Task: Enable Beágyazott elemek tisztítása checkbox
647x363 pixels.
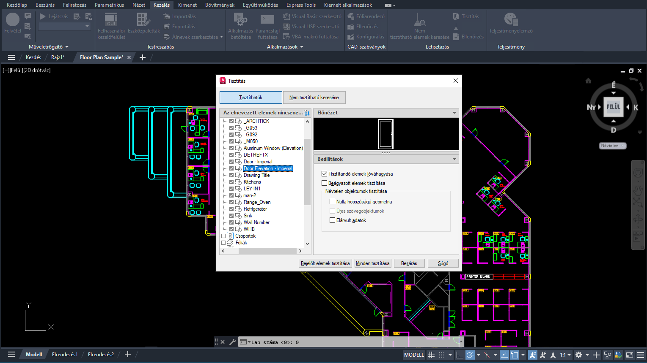Action: point(325,183)
